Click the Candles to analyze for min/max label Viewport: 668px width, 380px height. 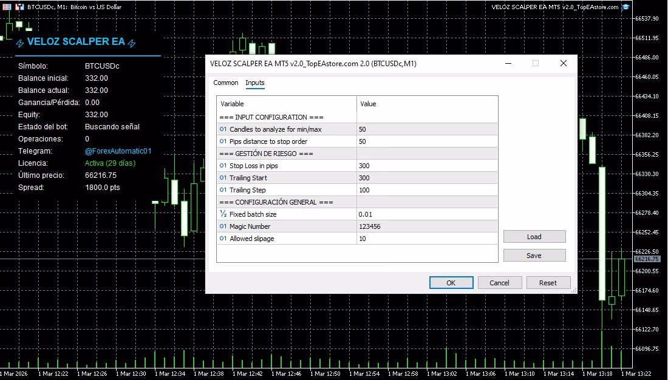pos(276,129)
